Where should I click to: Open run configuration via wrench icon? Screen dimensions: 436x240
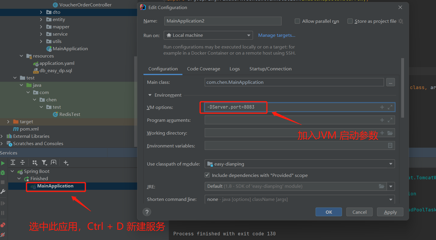click(3, 192)
